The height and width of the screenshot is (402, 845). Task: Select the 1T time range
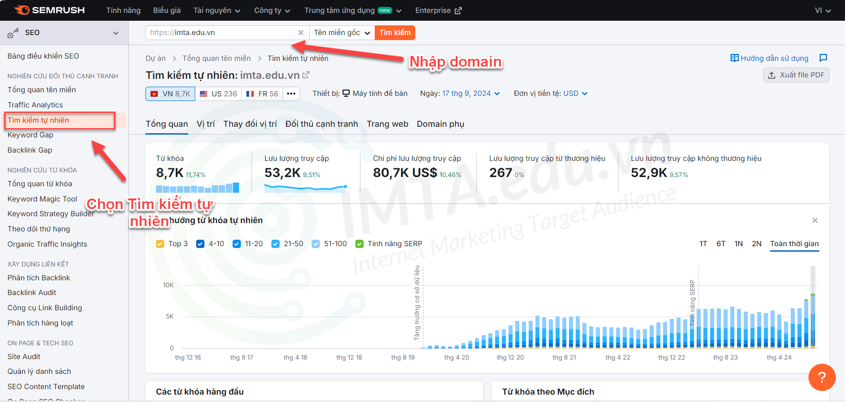(x=703, y=244)
